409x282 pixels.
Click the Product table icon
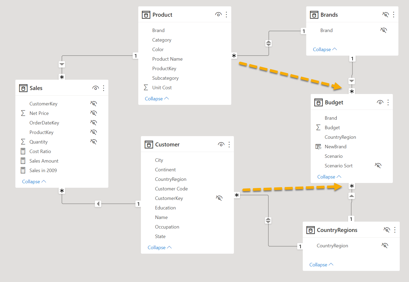tap(146, 15)
